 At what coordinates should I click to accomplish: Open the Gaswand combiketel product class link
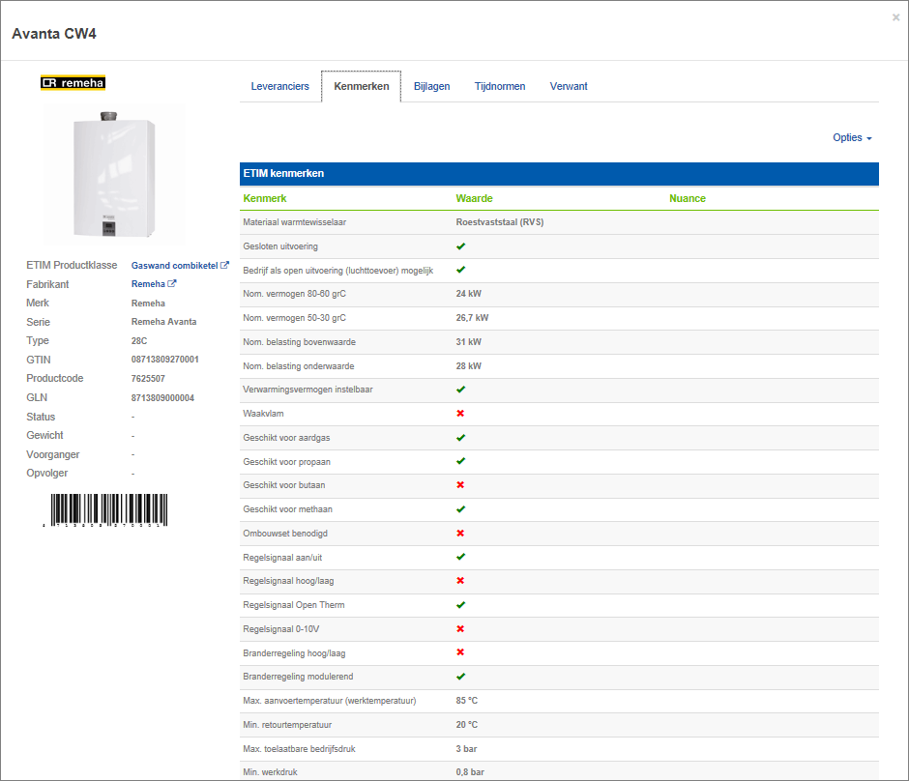point(174,265)
